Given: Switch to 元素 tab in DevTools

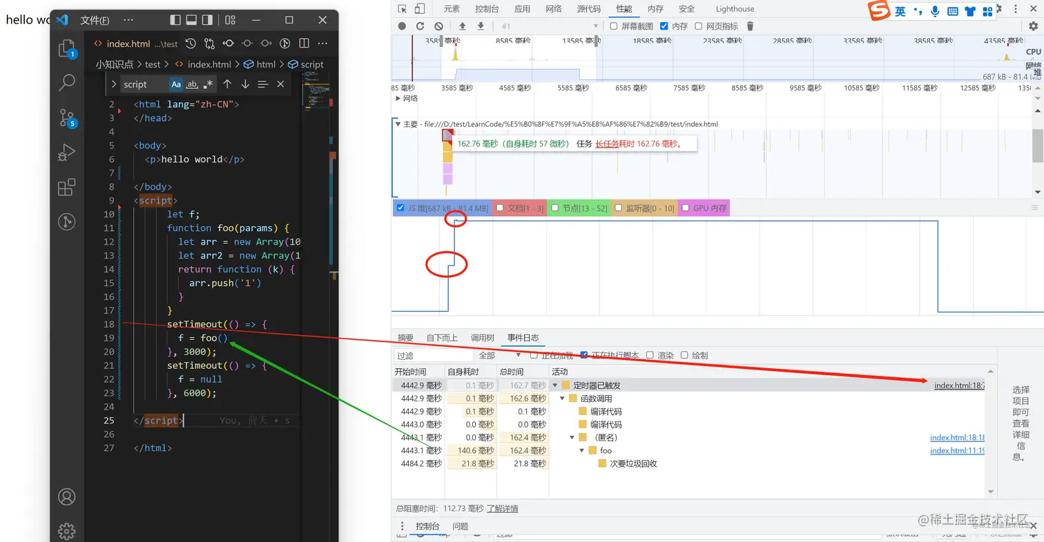Looking at the screenshot, I should click(x=452, y=9).
